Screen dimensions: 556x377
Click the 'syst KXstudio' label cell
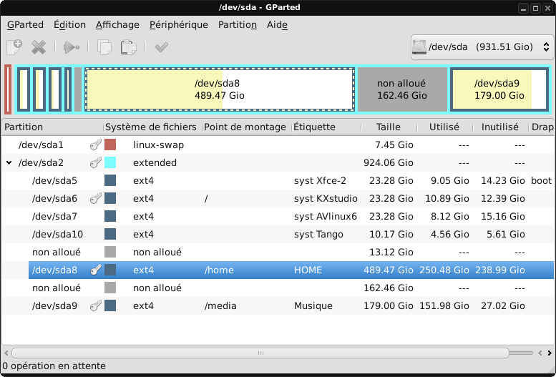[x=326, y=198]
